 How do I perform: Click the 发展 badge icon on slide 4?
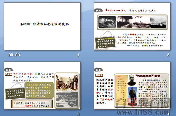tap(98, 70)
